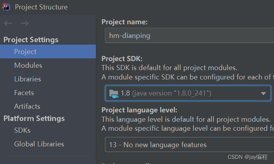
Task: Click the Project name text field
Action: (x=188, y=36)
